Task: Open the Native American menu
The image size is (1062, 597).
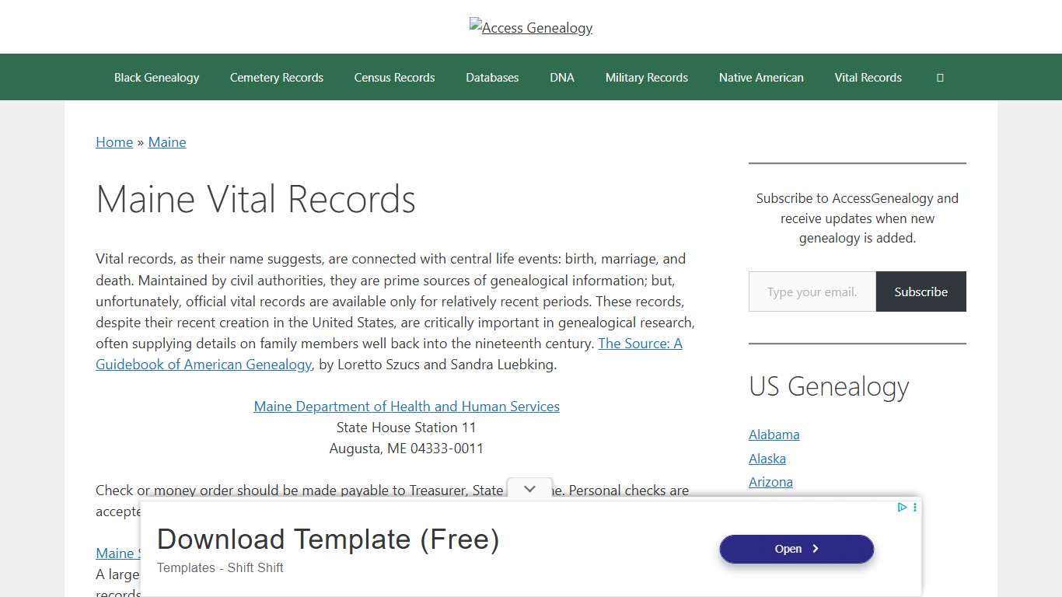Action: pos(761,77)
